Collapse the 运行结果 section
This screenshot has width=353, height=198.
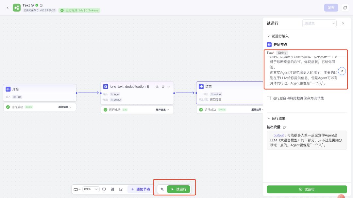[269, 119]
